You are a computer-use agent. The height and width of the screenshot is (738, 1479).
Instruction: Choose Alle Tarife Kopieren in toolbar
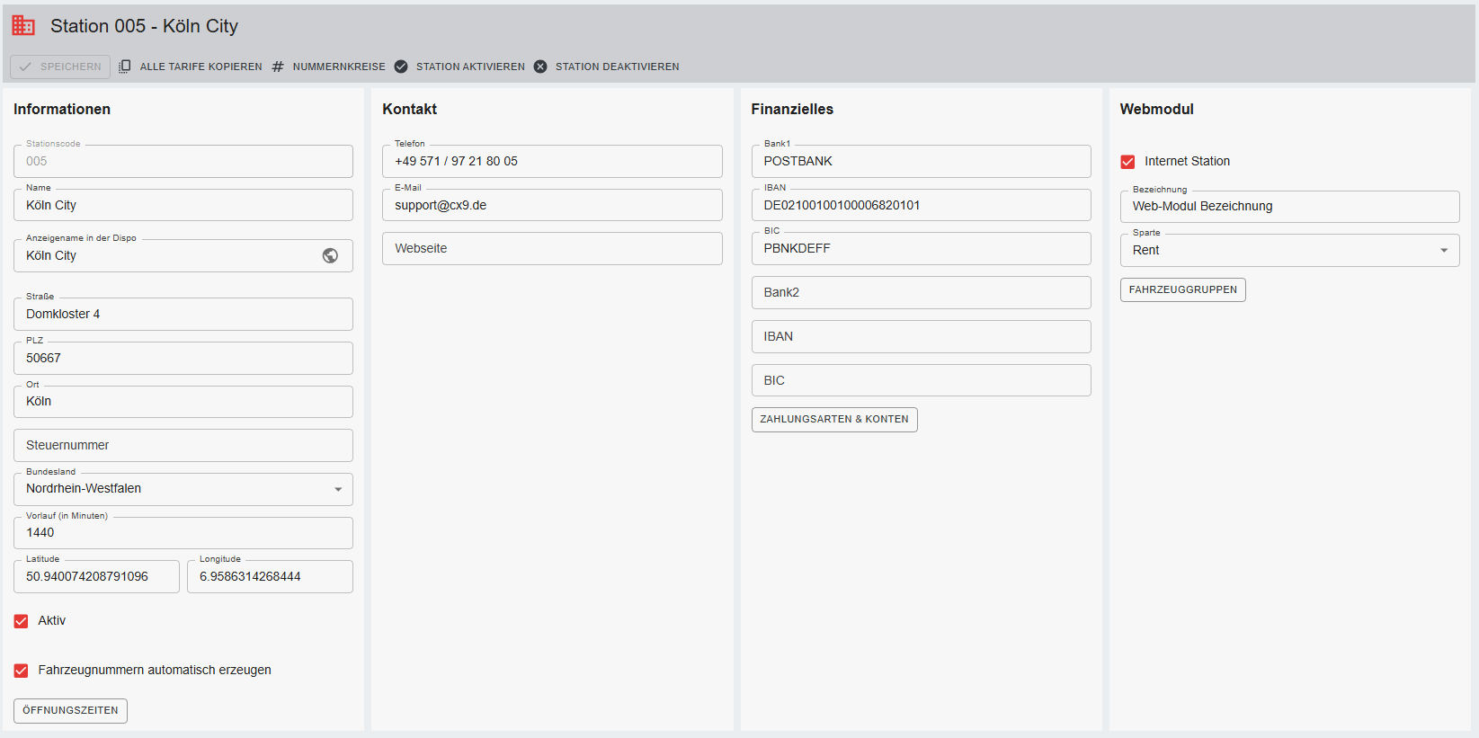point(200,67)
